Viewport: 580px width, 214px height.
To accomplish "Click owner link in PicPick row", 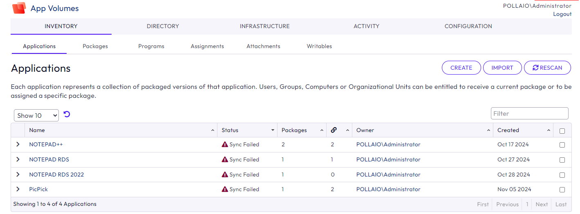I will (388, 189).
